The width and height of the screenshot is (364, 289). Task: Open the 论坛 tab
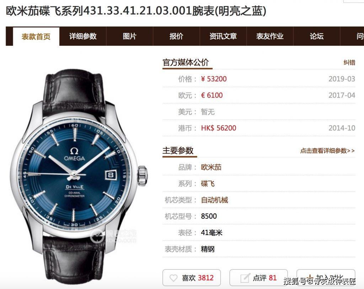317,36
